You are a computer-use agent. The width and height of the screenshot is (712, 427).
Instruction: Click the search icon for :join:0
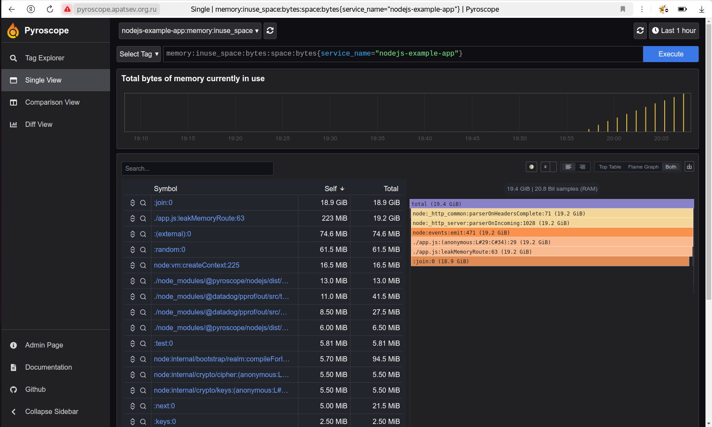143,203
